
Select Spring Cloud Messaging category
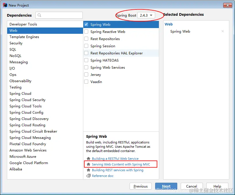pyautogui.click(x=45, y=138)
